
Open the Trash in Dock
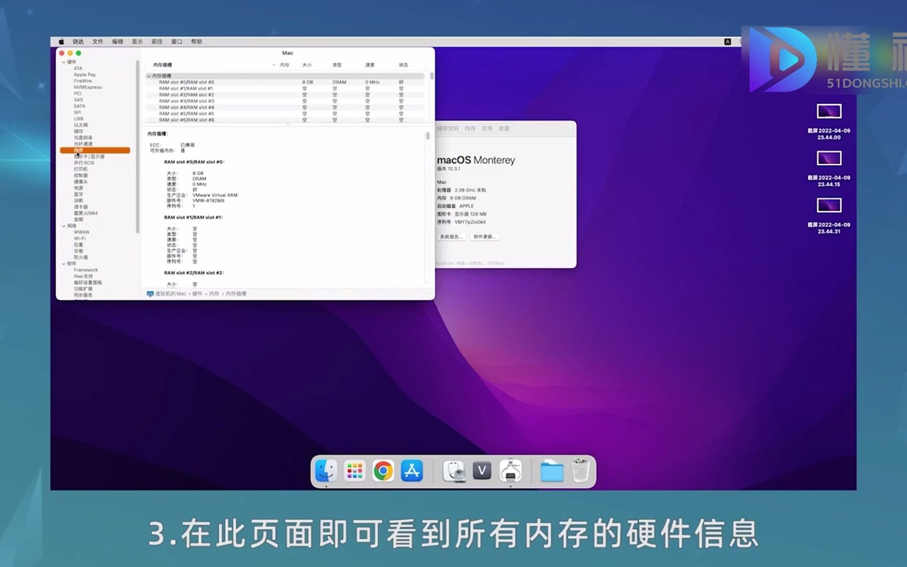pos(581,471)
